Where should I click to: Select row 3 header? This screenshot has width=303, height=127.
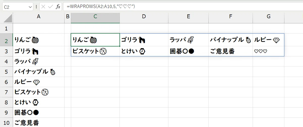(x=6, y=51)
